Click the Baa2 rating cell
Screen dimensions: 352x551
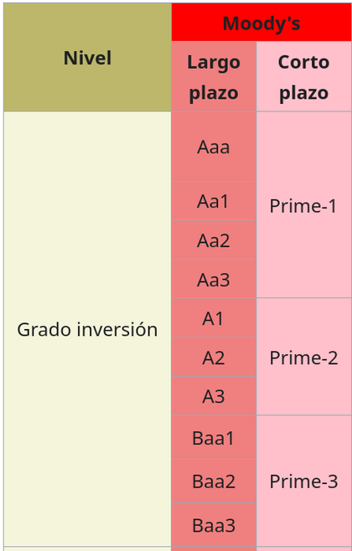(x=214, y=481)
